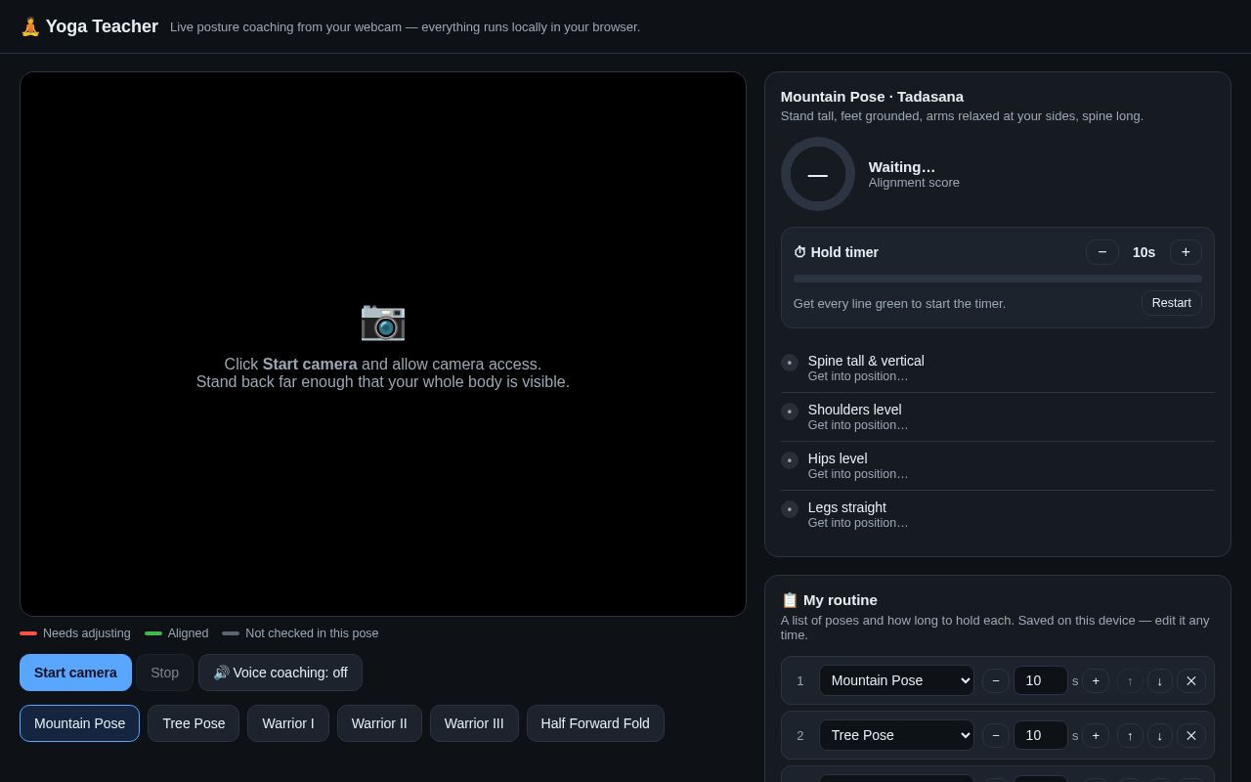This screenshot has height=782, width=1251.
Task: Click the Hold timer label
Action: 836,252
